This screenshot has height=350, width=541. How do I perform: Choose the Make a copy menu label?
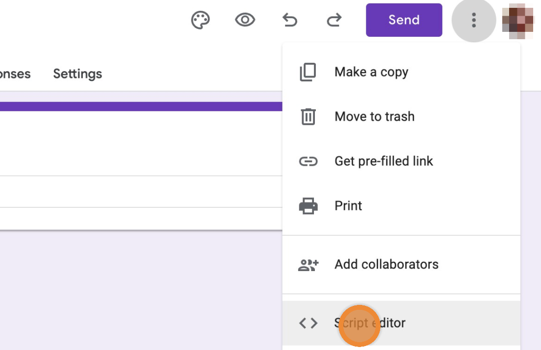371,72
